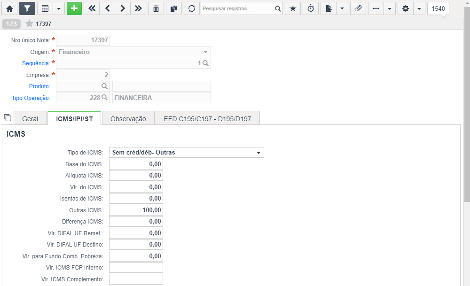This screenshot has height=286, width=470.
Task: Refresh the record with reload icon
Action: coord(192,8)
